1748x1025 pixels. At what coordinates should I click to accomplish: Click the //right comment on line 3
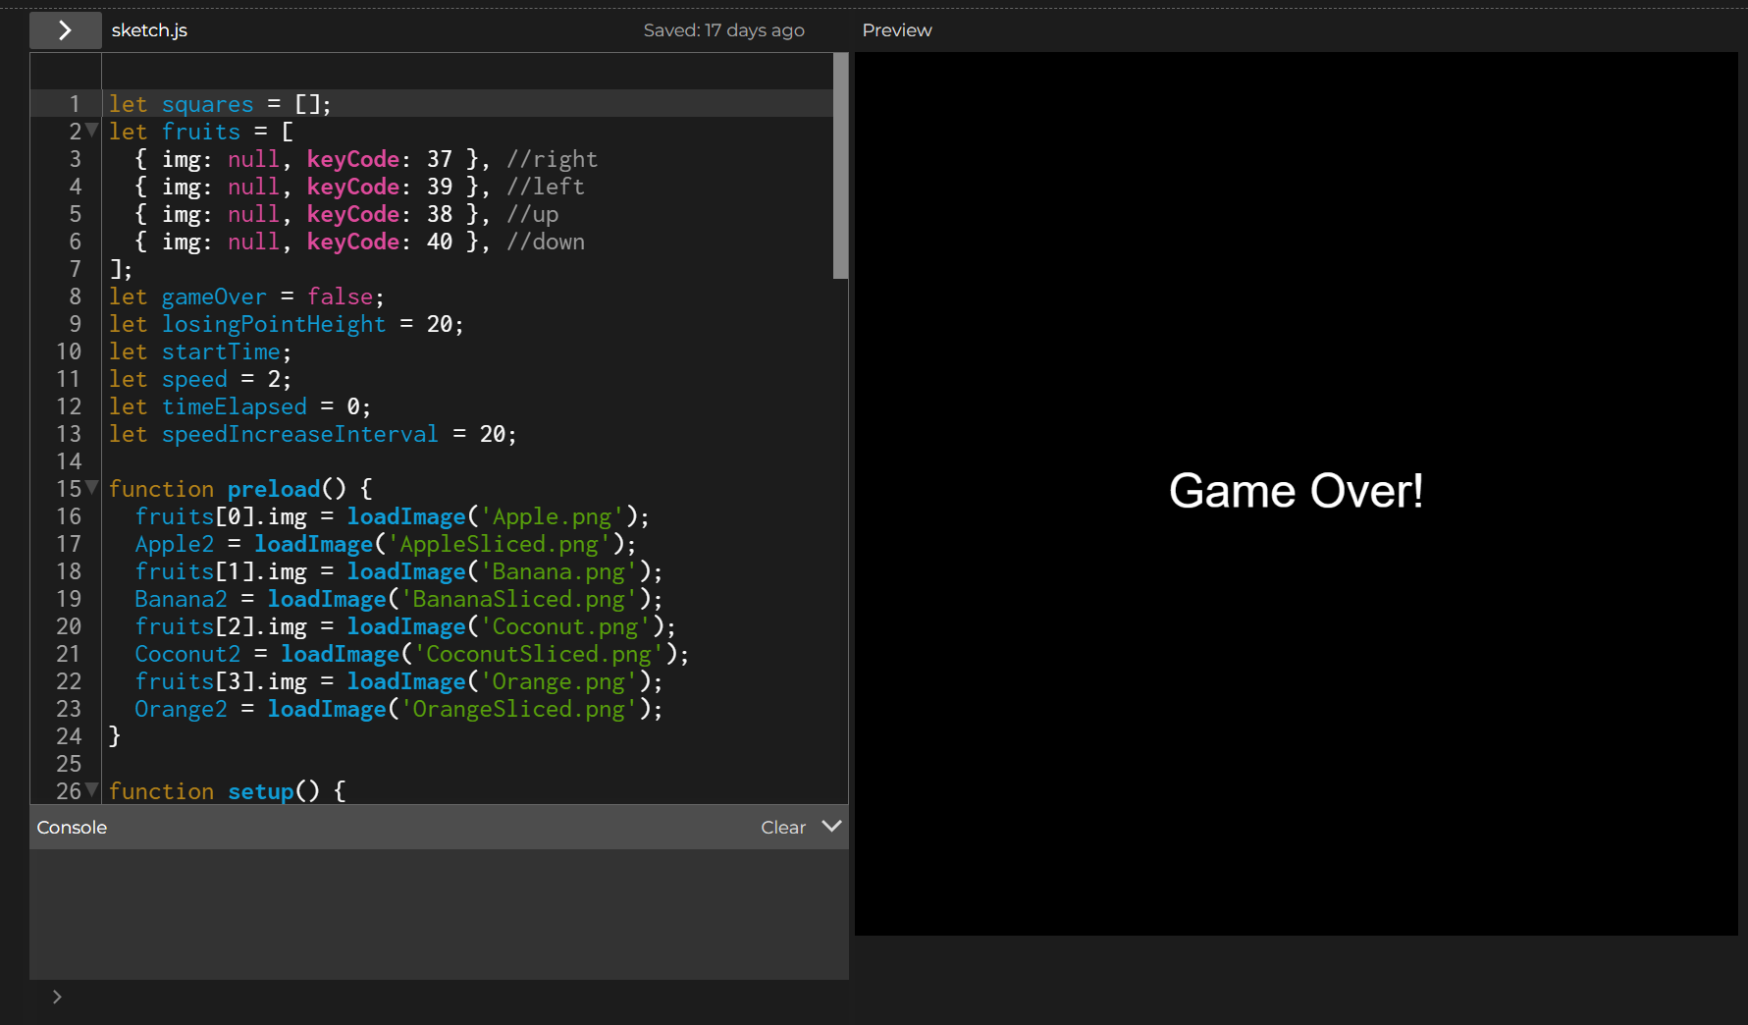tap(552, 159)
